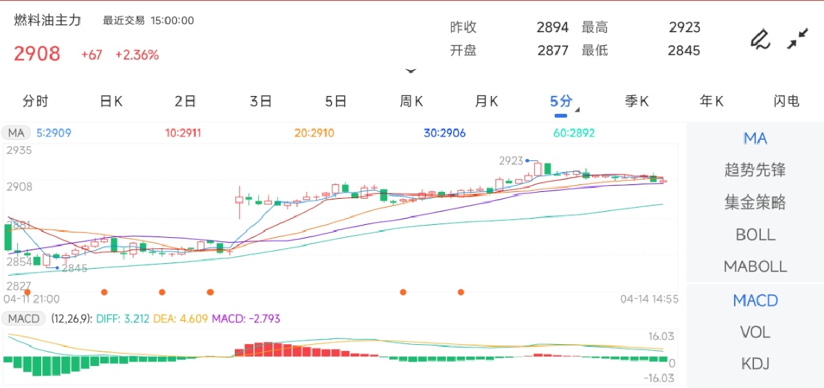
Task: Click the 最近交易 15:00:00 timestamp
Action: 148,21
